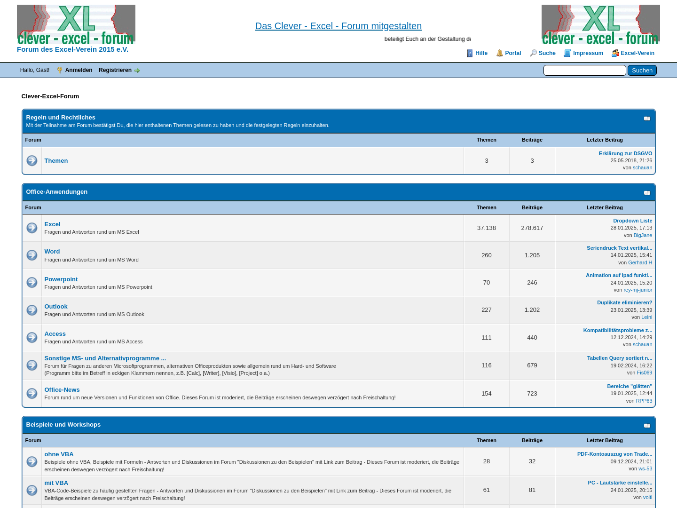Click the Registrieren link

coord(115,70)
